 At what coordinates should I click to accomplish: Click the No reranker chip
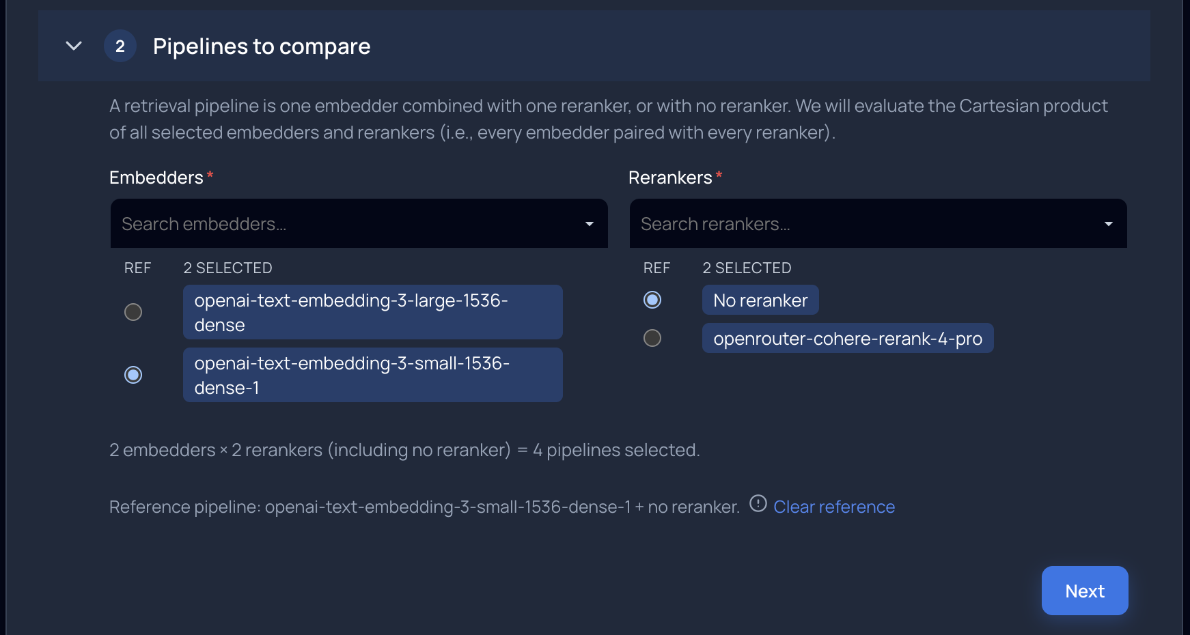point(760,300)
